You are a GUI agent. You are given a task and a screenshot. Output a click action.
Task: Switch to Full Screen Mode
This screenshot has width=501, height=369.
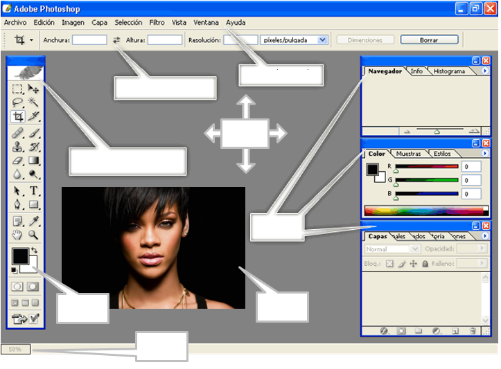pyautogui.click(x=35, y=303)
